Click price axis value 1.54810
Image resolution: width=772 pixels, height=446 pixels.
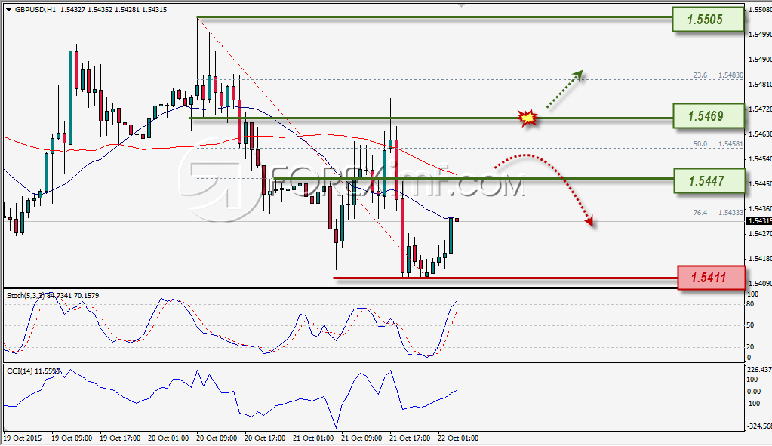(760, 85)
